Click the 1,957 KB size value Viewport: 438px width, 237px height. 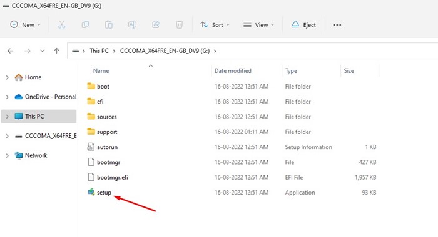click(365, 177)
